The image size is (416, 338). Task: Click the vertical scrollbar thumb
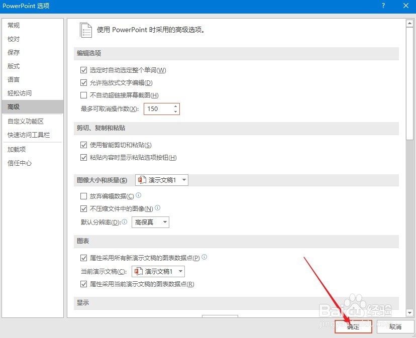pos(409,83)
